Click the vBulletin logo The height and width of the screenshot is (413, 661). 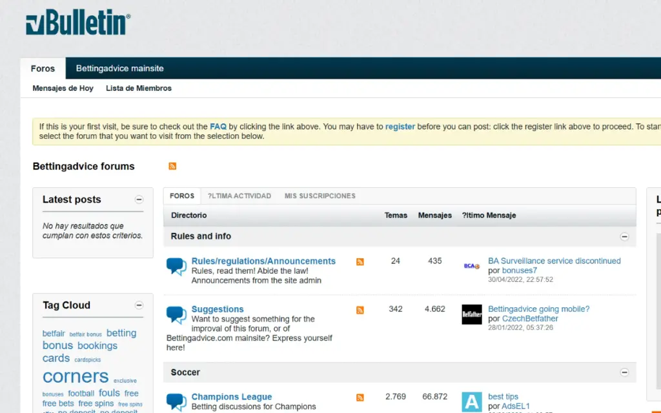[78, 22]
